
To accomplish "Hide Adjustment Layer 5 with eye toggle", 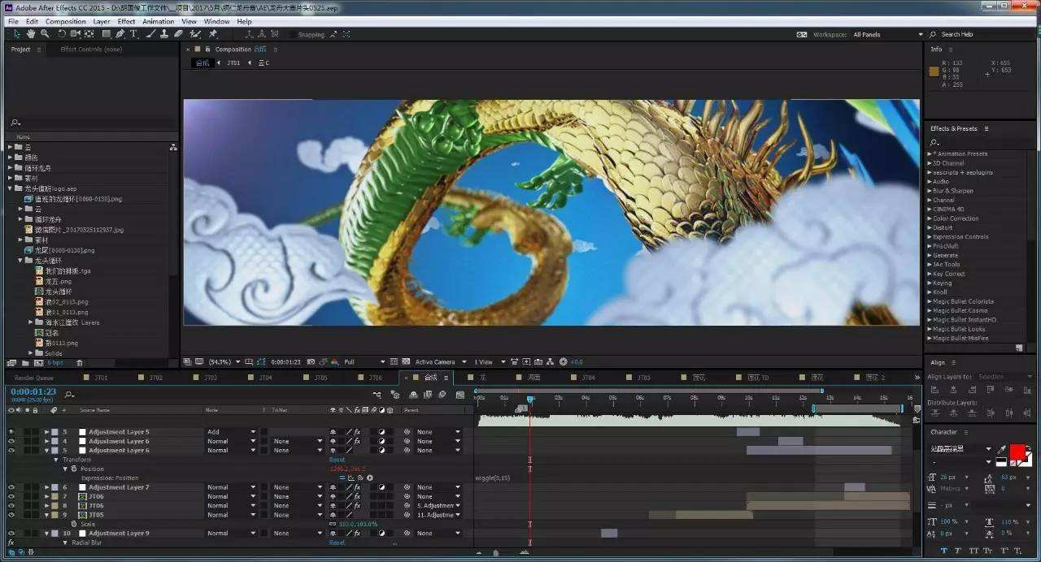I will click(11, 432).
